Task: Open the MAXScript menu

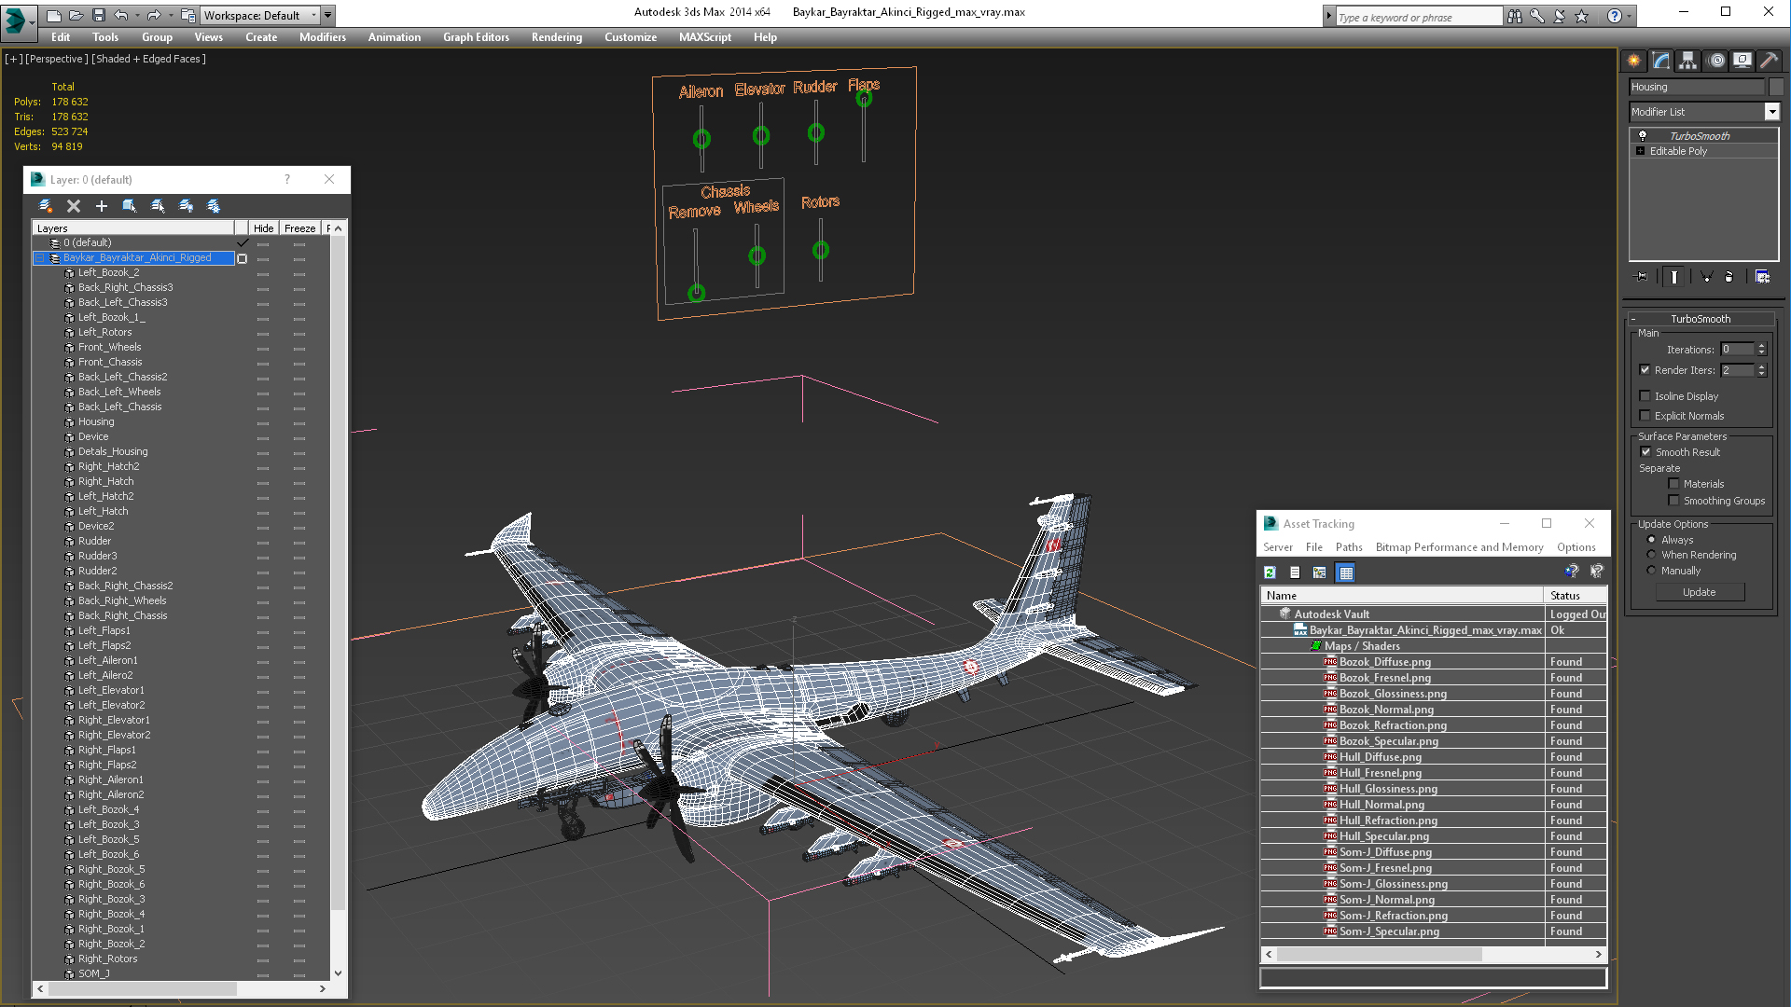Action: coord(705,37)
